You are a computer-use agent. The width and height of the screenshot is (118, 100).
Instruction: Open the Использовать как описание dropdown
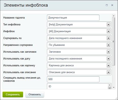point(79,72)
